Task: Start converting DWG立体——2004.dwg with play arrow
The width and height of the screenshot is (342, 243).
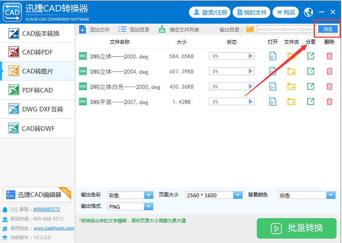Action: 250,71
